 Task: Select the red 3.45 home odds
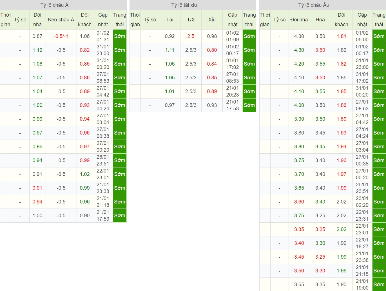(299, 257)
